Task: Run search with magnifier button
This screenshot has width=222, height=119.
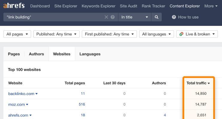Action: 156,17
